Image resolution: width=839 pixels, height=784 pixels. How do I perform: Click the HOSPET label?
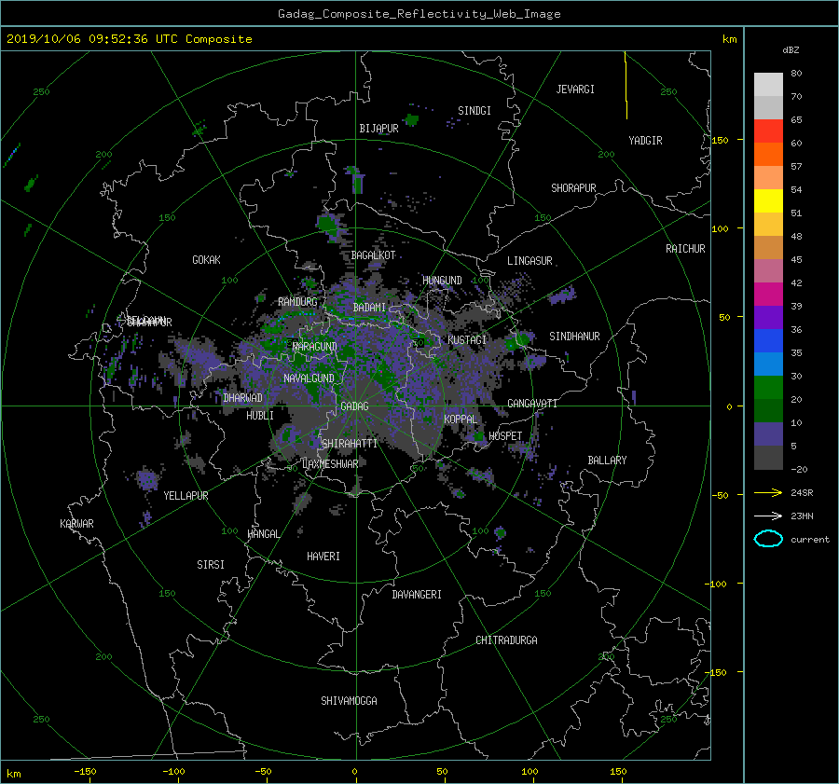pyautogui.click(x=505, y=436)
